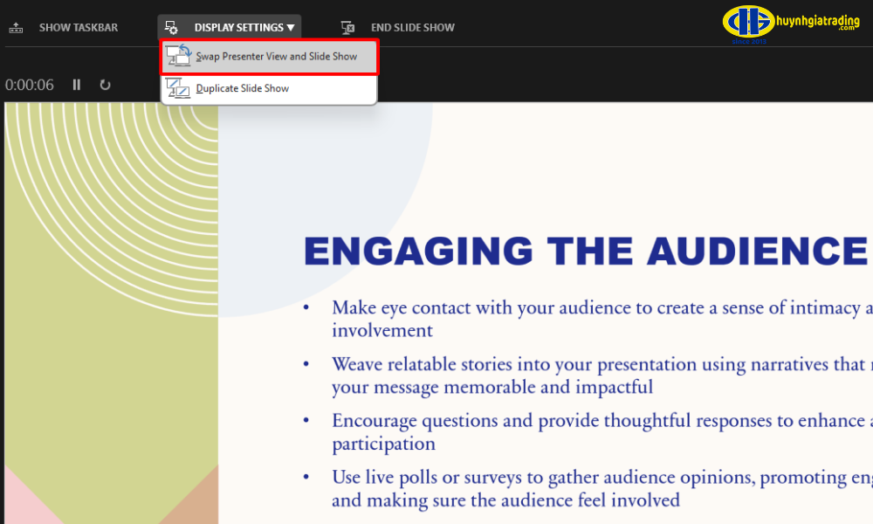Click the Engaging the Audience slide title
This screenshot has width=873, height=524.
pos(584,252)
